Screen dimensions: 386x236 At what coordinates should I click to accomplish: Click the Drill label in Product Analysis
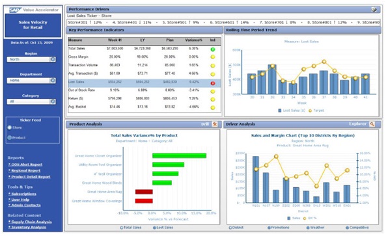[205, 124]
